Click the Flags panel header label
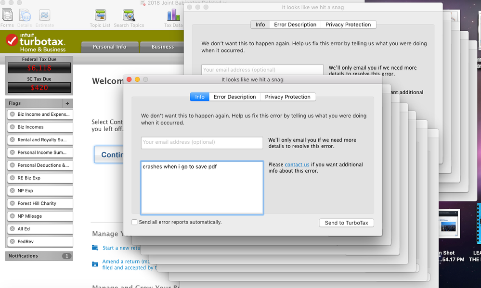The height and width of the screenshot is (288, 481). (15, 103)
